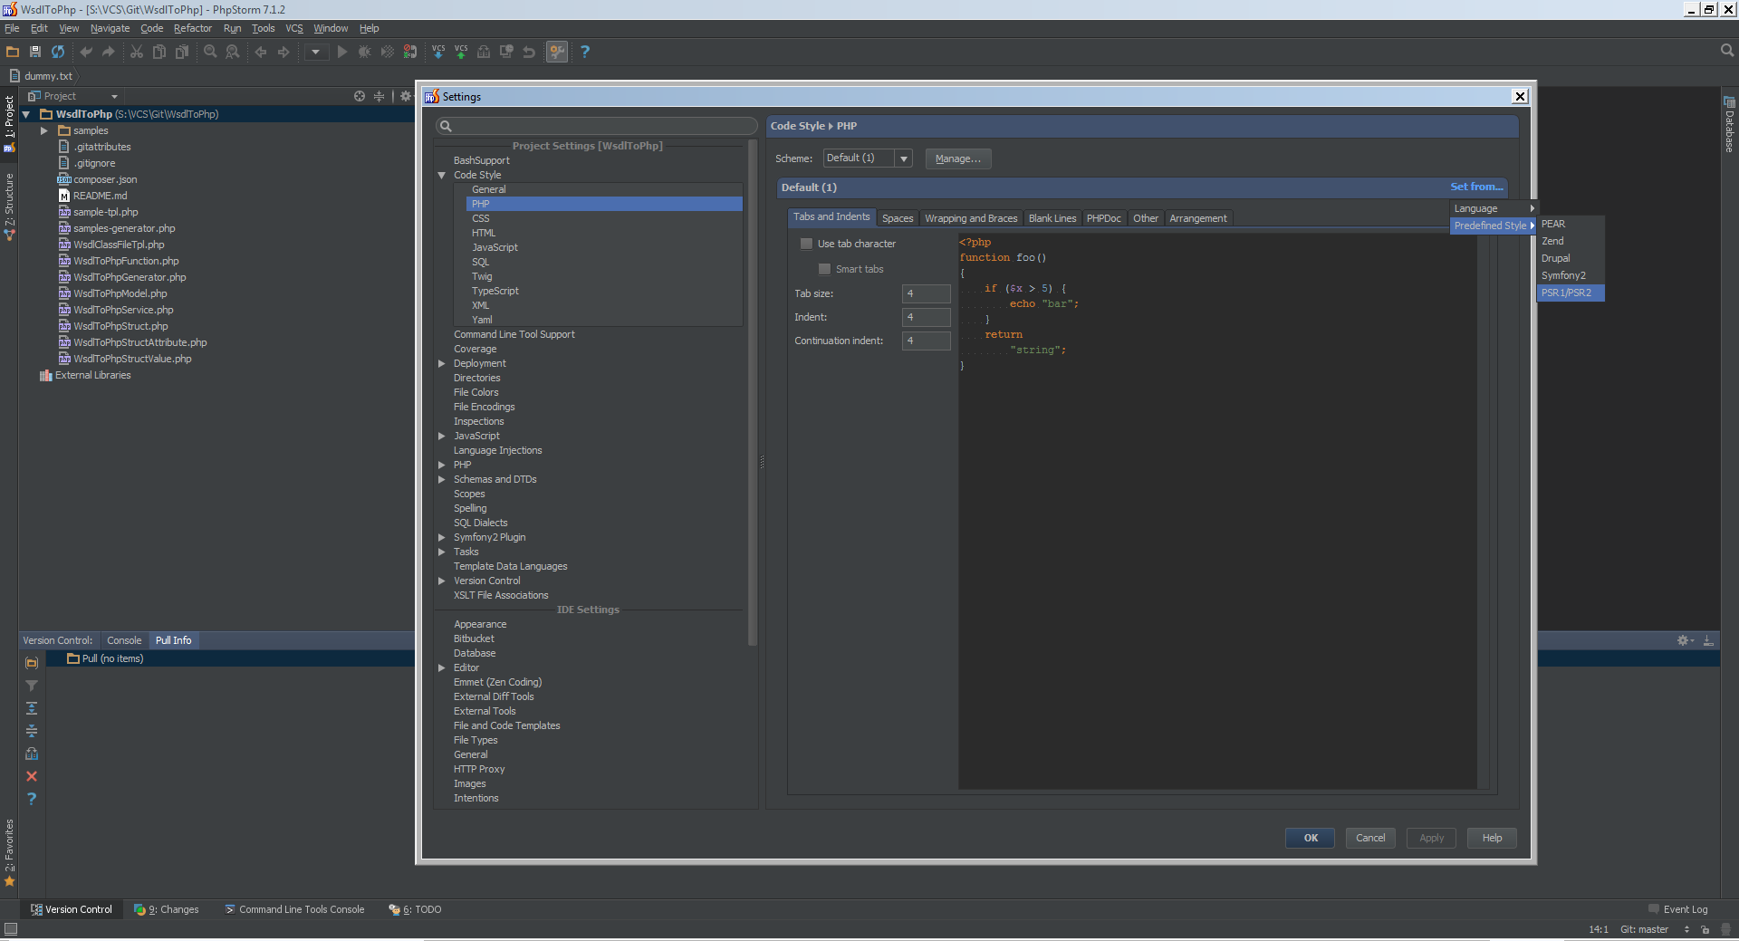Viewport: 1739px width, 941px height.
Task: Open the Scheme dropdown Default (1)
Action: click(x=868, y=158)
